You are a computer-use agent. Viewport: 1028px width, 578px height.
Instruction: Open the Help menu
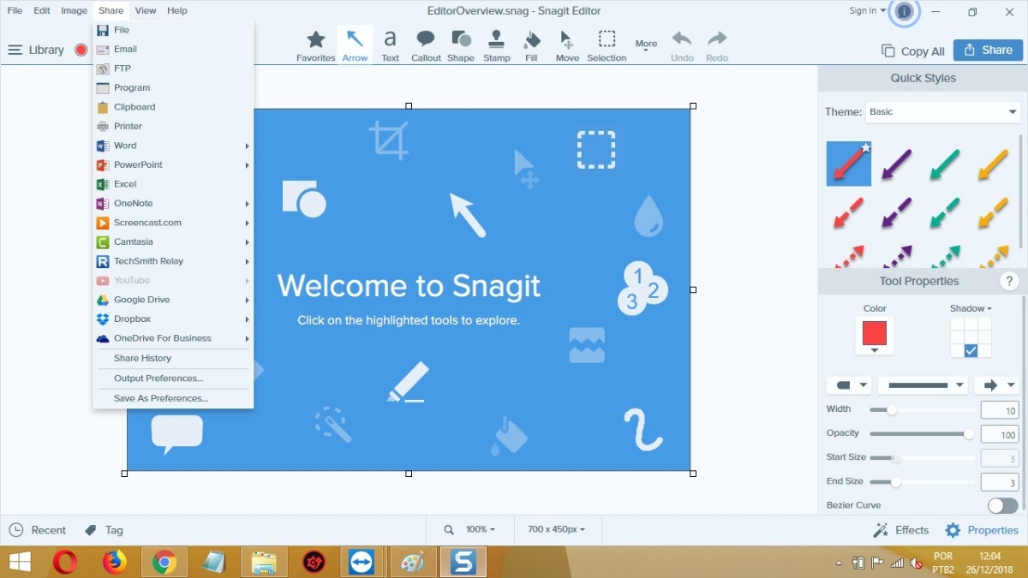pos(177,10)
